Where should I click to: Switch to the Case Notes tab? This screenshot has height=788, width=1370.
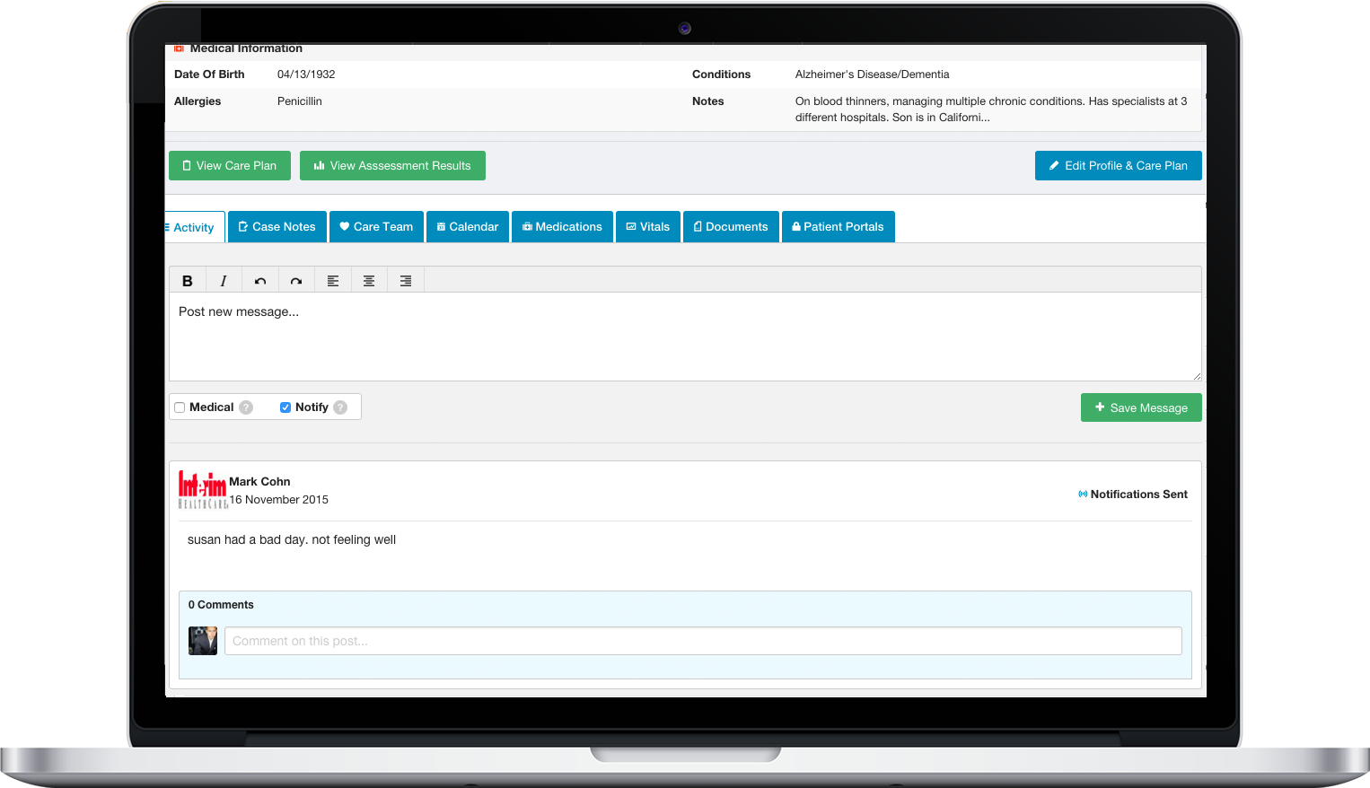click(277, 227)
